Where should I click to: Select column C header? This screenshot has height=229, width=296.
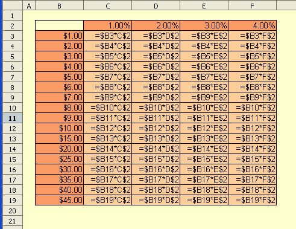click(x=108, y=6)
